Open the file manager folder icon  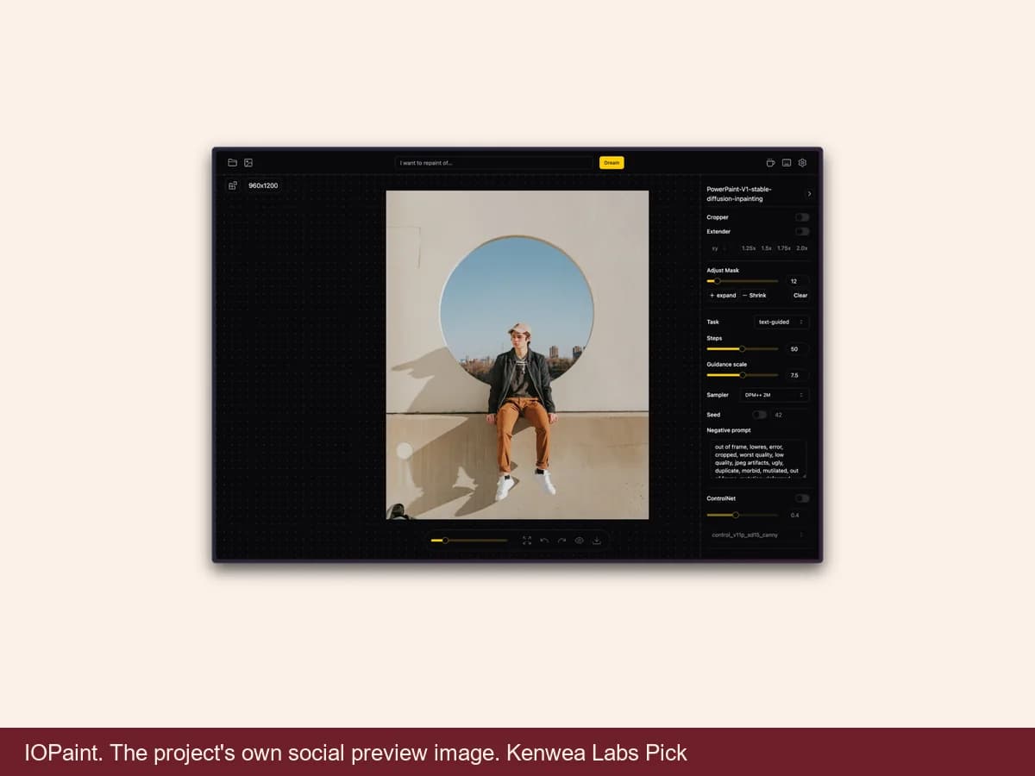pos(232,162)
